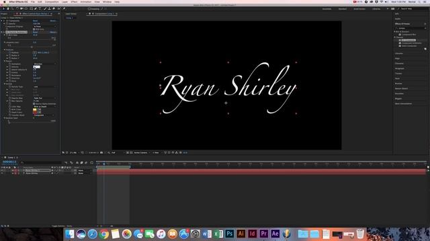Viewport: 430px width, 241px height.
Task: Click the Longevity slider handle
Action: (32, 47)
